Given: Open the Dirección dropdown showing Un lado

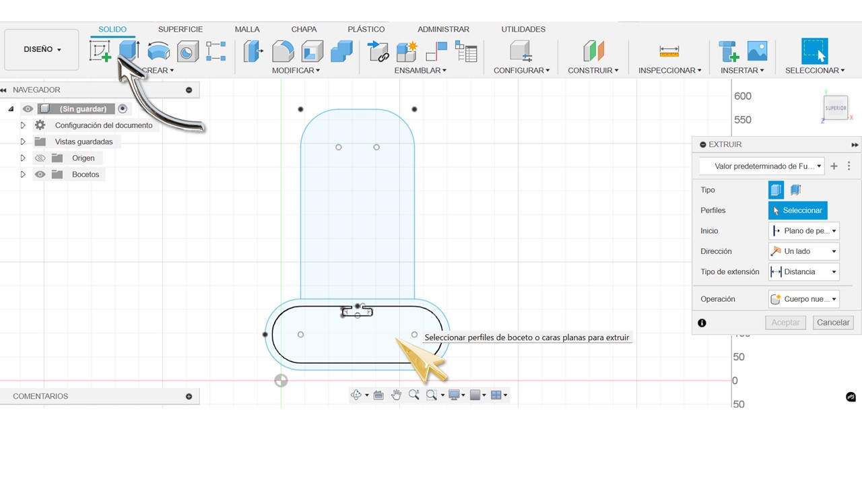Looking at the screenshot, I should click(x=804, y=251).
